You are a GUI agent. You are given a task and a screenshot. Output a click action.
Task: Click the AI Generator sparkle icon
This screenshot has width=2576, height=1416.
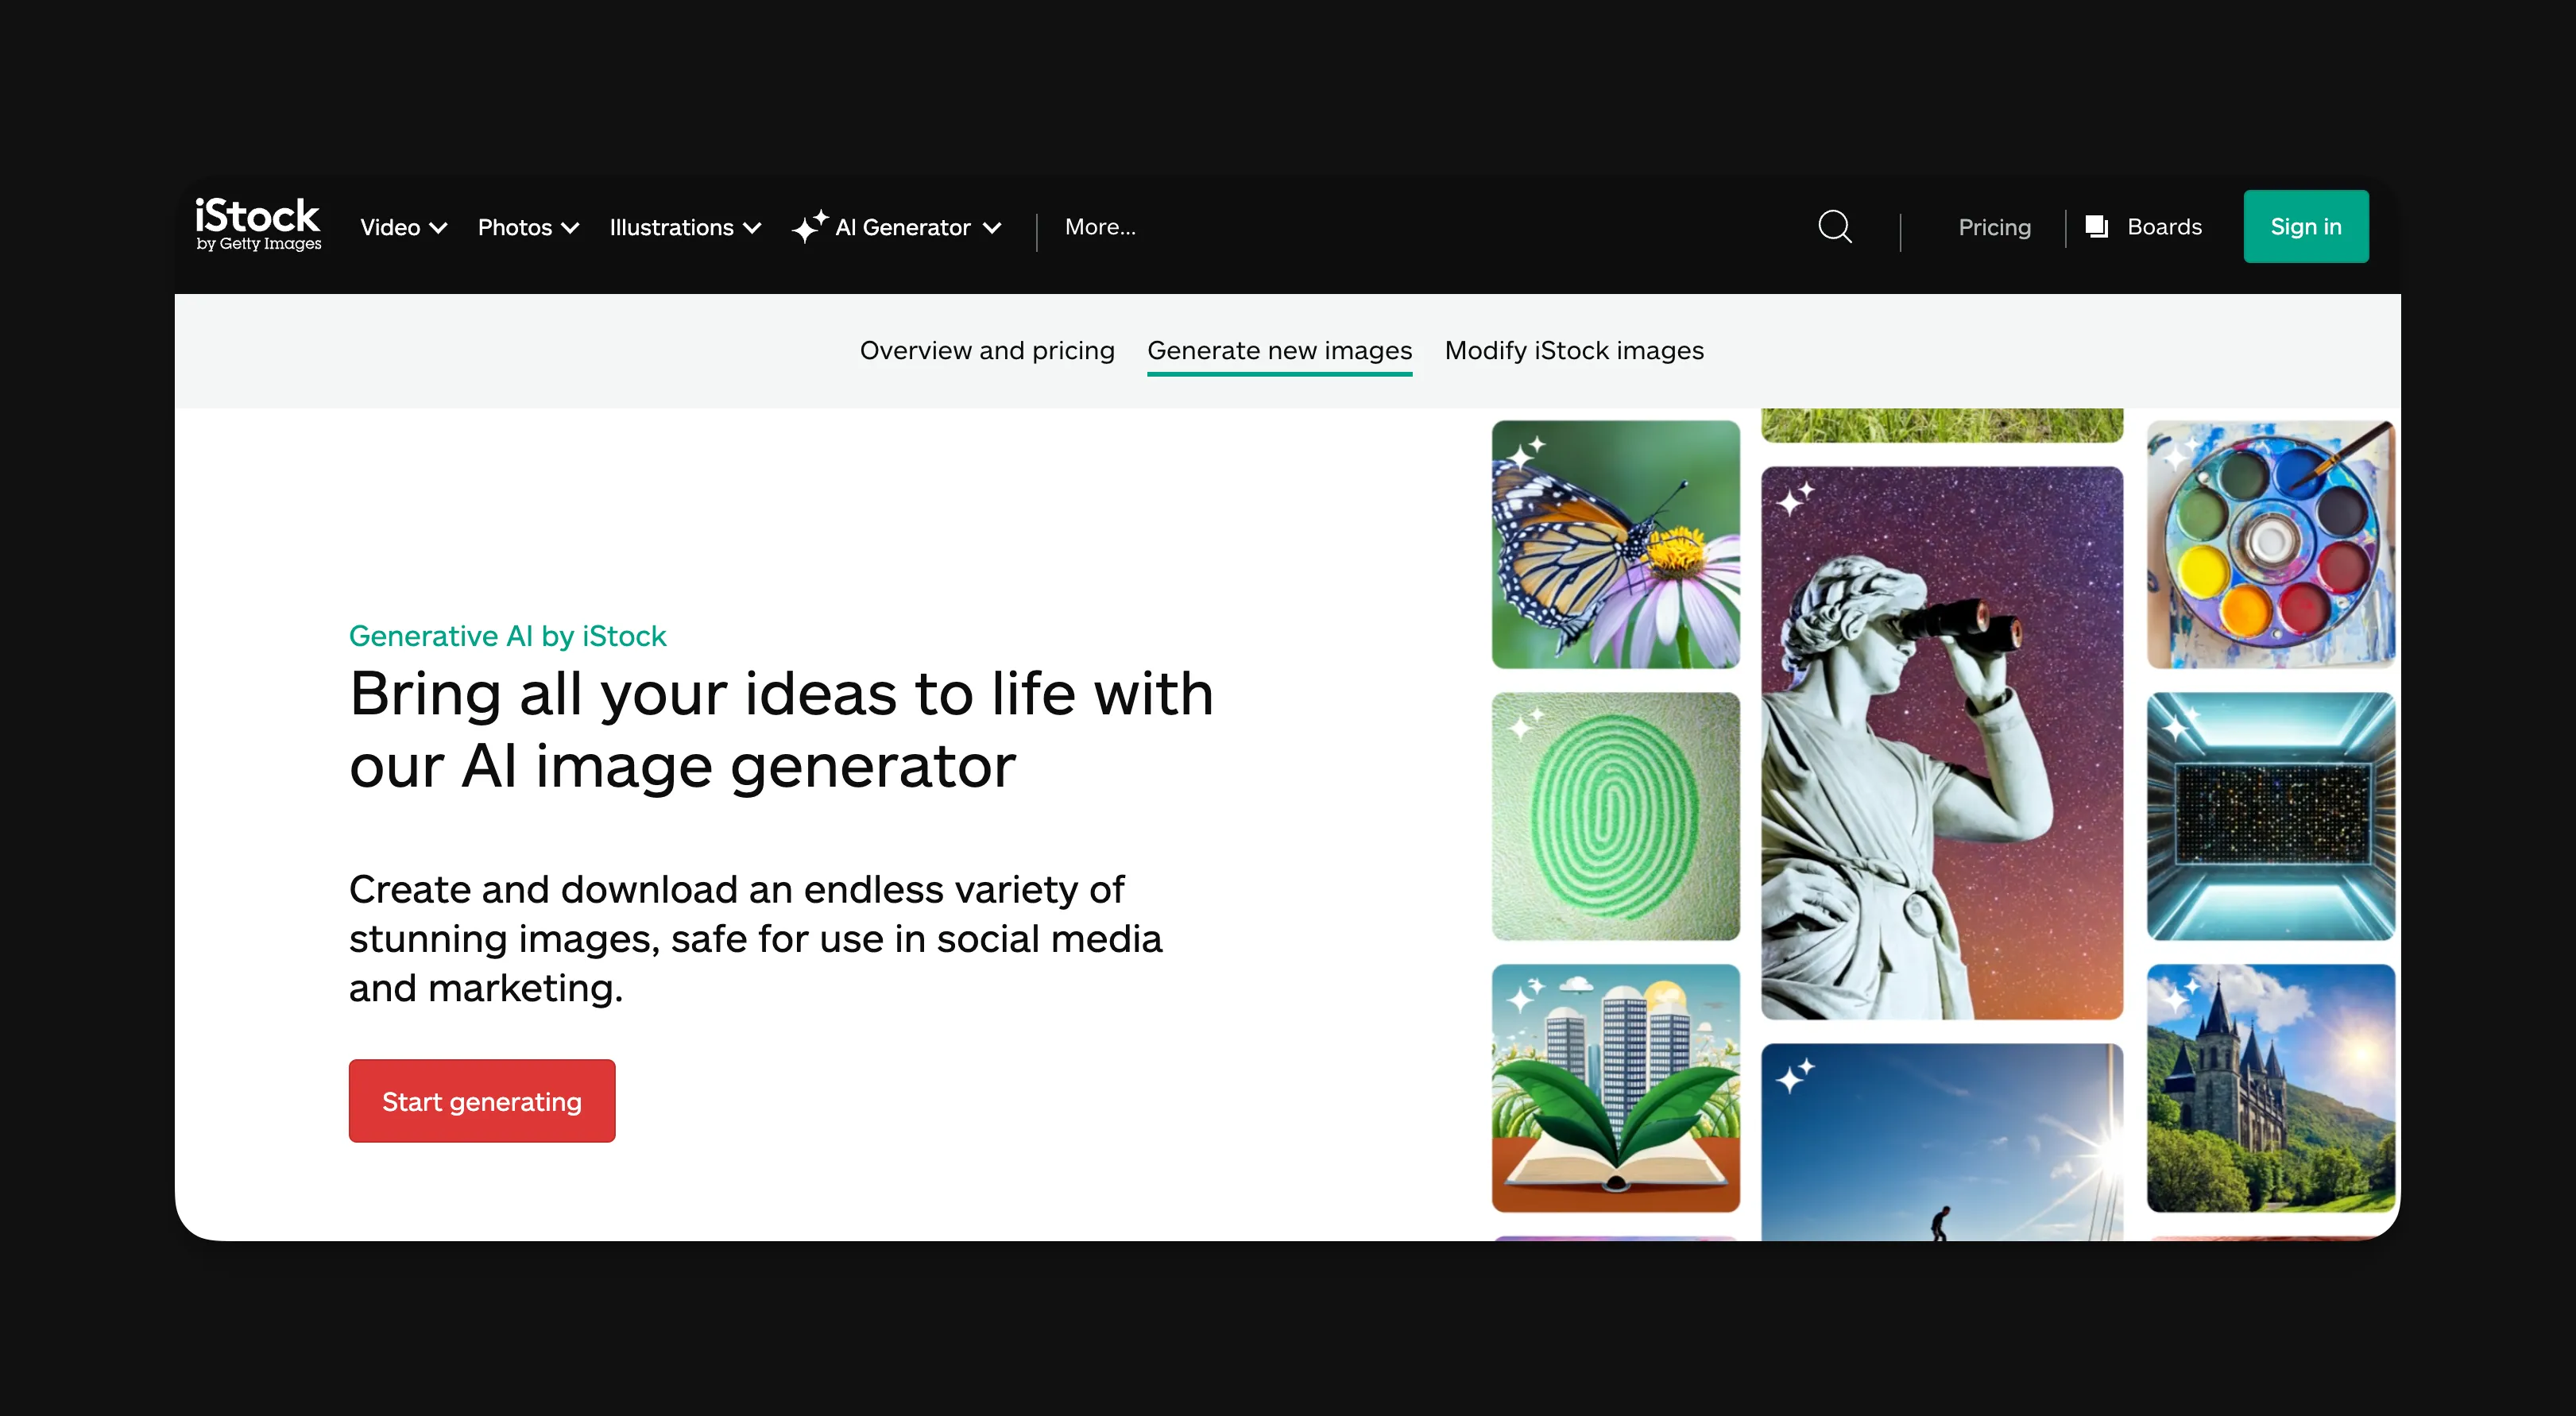810,227
